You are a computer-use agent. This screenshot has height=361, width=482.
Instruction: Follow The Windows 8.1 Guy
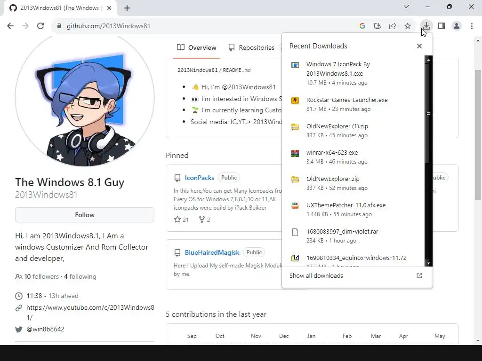point(85,215)
